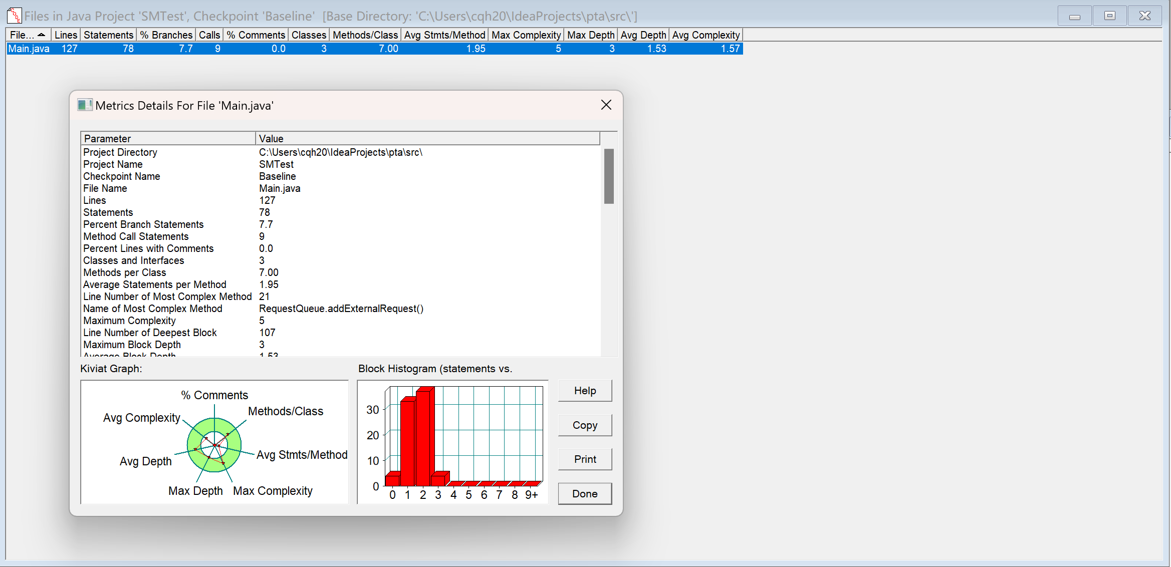Click the SourceMonitor app icon in title bar
Image resolution: width=1171 pixels, height=567 pixels.
coord(14,16)
